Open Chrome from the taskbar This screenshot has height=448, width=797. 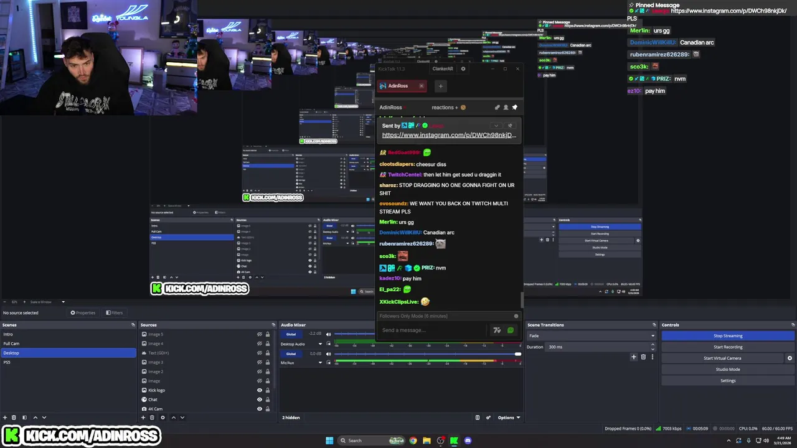pyautogui.click(x=413, y=441)
